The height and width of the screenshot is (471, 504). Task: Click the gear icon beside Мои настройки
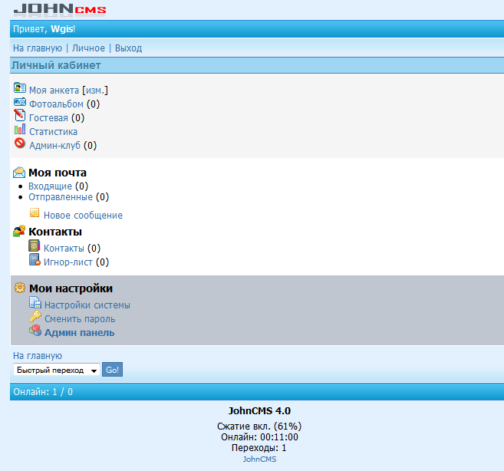coord(20,288)
